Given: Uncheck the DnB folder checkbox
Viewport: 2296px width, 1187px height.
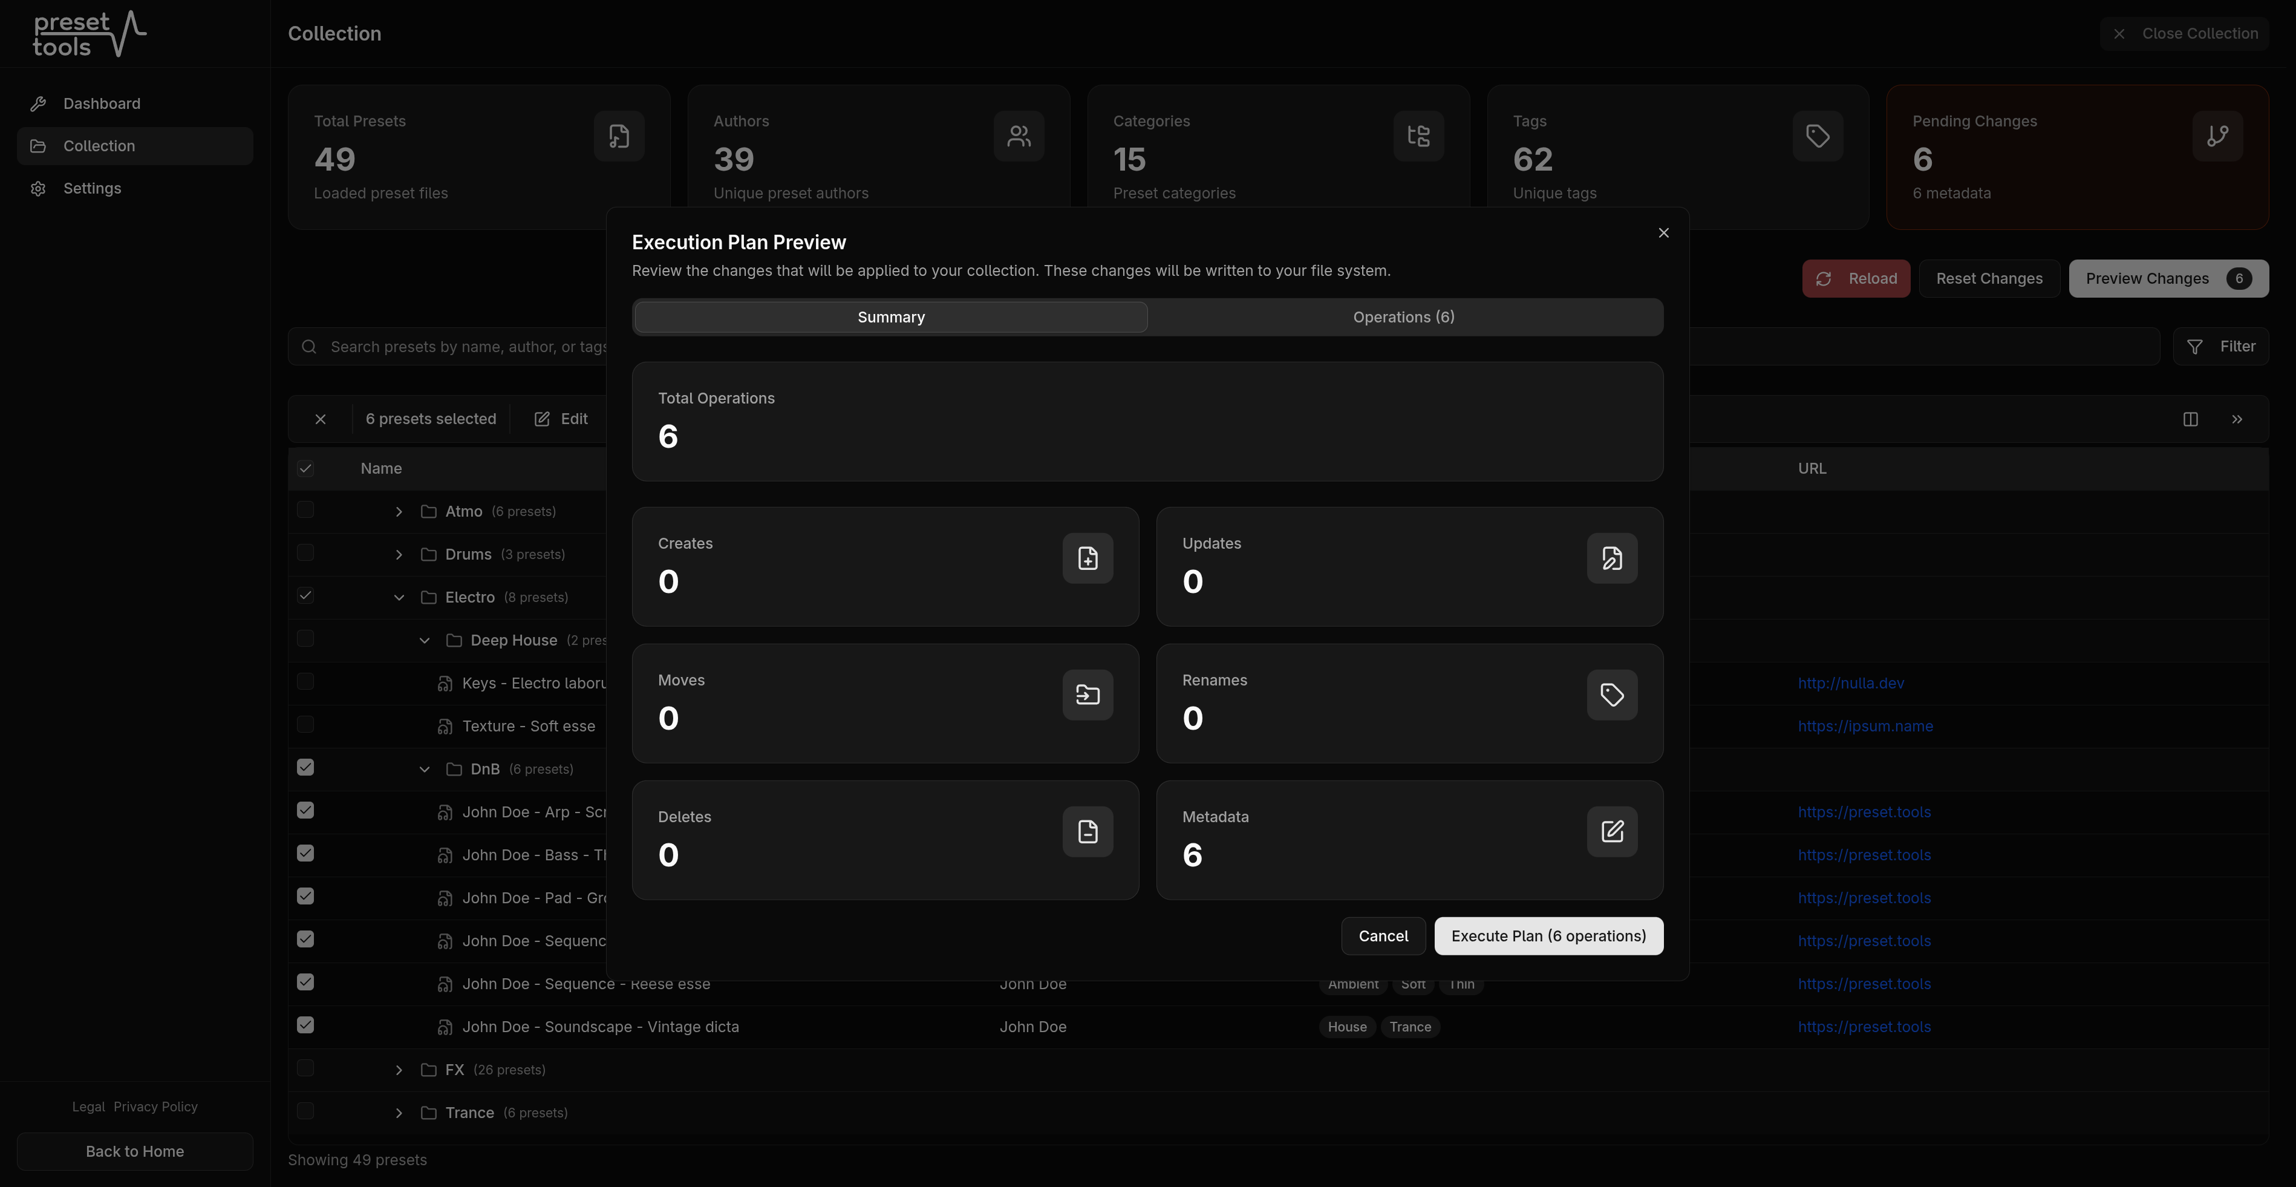Looking at the screenshot, I should pos(305,768).
